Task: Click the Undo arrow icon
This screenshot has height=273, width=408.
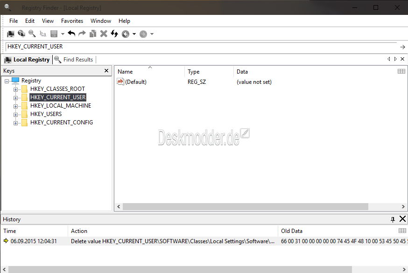Action: click(x=71, y=34)
